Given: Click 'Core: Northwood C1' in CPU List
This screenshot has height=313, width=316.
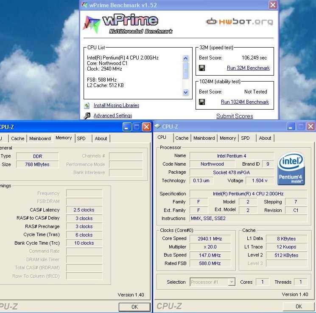Looking at the screenshot, I should (107, 63).
